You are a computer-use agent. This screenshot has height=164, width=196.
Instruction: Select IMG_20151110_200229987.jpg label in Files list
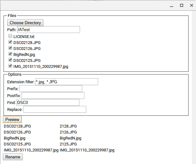tap(41, 67)
